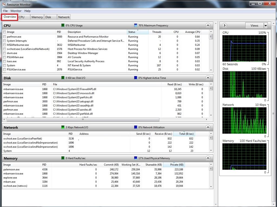
Task: Switch to the Memory tab
Action: [37, 17]
